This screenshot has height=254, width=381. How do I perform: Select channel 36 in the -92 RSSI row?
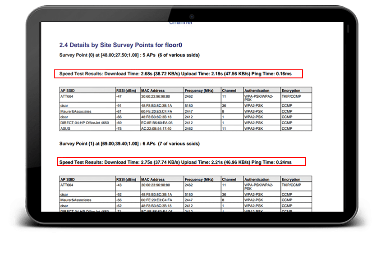[224, 195]
